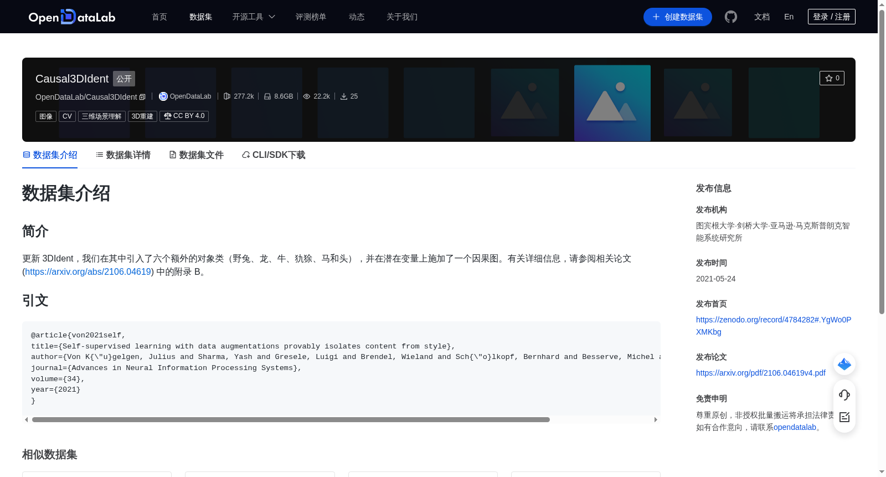Image resolution: width=886 pixels, height=477 pixels.
Task: Switch to 数据集文件 tab
Action: pyautogui.click(x=196, y=155)
